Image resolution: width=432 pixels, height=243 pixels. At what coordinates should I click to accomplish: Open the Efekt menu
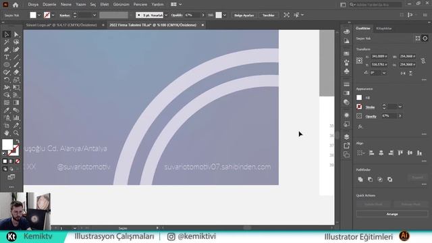click(x=105, y=5)
